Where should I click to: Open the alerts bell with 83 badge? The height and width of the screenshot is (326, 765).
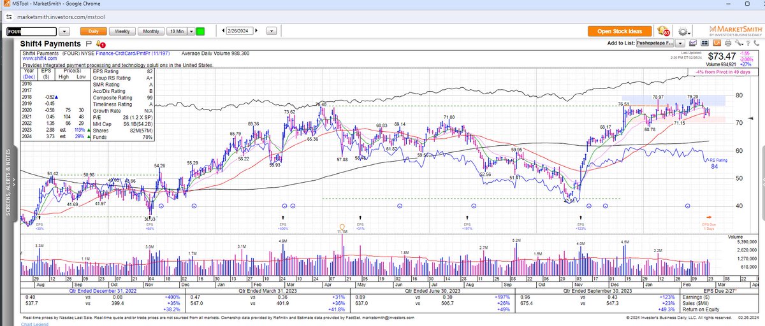(662, 31)
